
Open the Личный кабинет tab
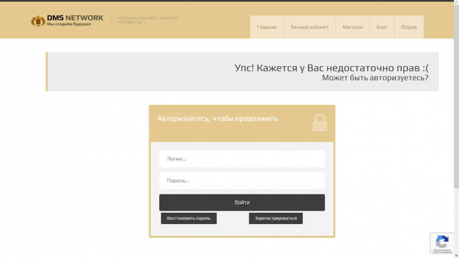pyautogui.click(x=309, y=27)
